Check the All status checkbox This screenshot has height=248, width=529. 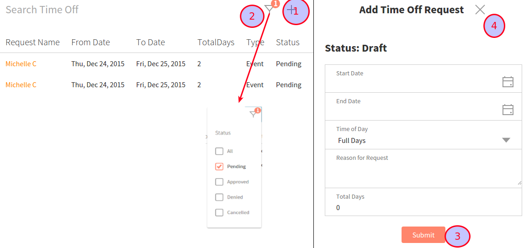click(x=219, y=151)
